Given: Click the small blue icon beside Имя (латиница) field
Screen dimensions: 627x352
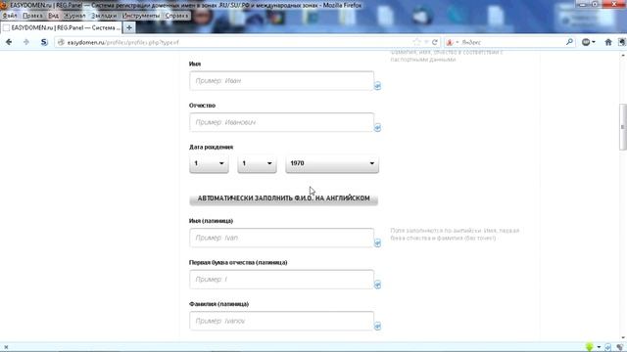Looking at the screenshot, I should point(377,243).
